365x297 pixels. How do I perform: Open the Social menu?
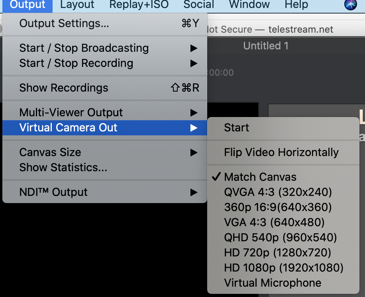pos(198,5)
